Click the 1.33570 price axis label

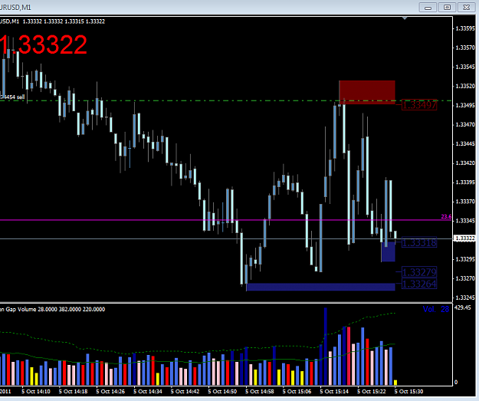point(465,48)
